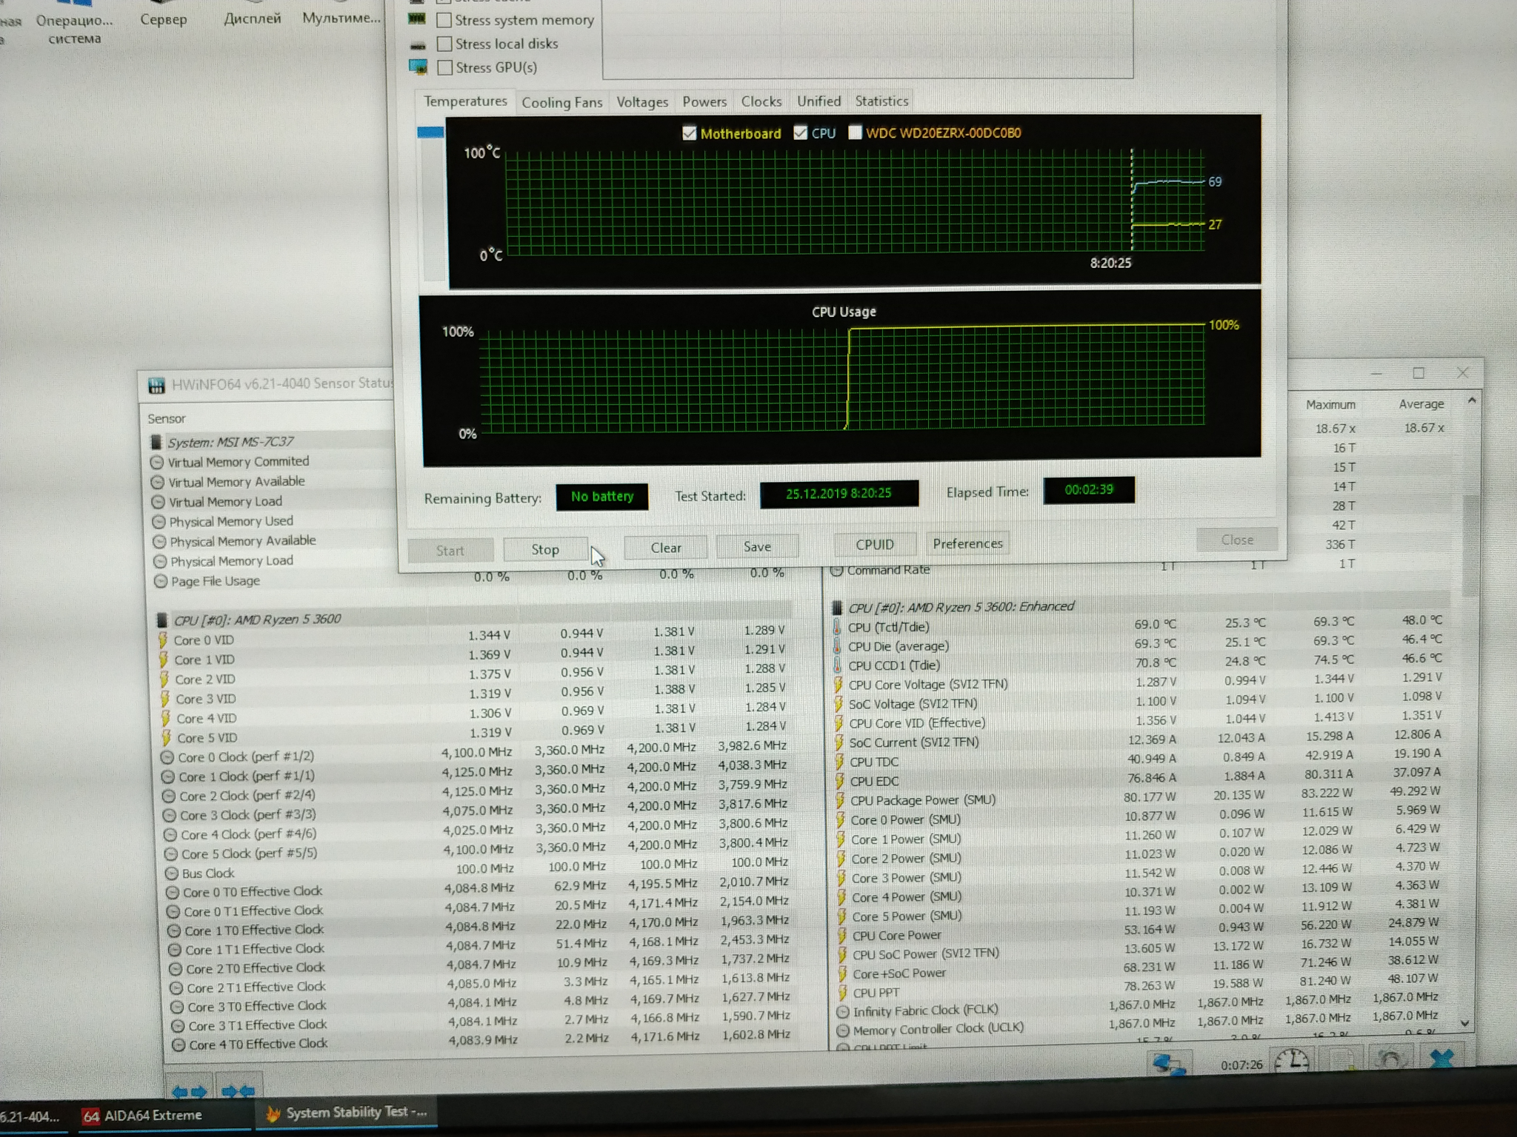1517x1137 pixels.
Task: Enable Stress system memory checkbox
Action: tap(444, 20)
